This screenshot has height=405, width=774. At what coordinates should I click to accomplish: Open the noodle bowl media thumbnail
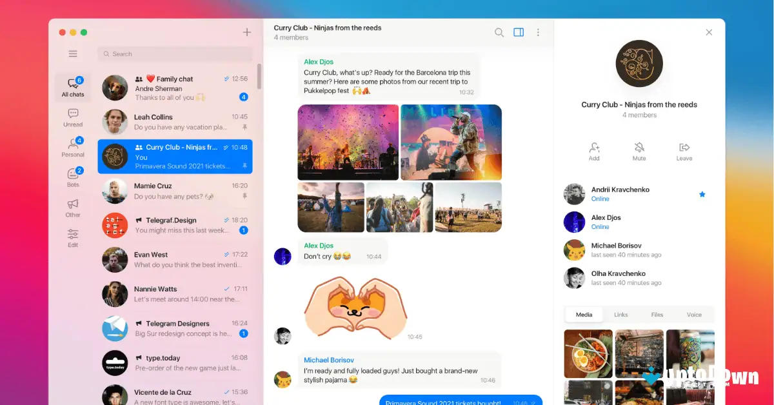[x=588, y=353]
